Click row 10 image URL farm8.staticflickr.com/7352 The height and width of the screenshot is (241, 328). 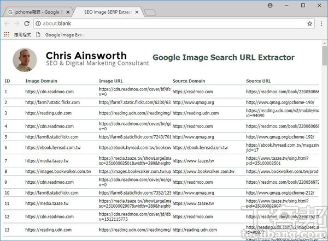(135, 193)
